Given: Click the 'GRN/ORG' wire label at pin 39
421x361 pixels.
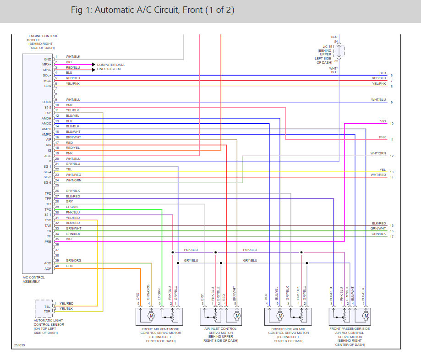Looking at the screenshot, I should tap(74, 261).
